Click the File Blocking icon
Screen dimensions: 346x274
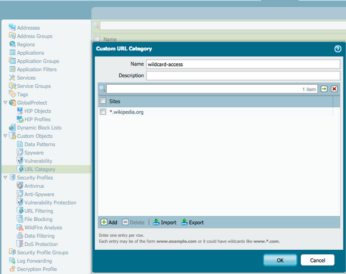click(x=20, y=219)
